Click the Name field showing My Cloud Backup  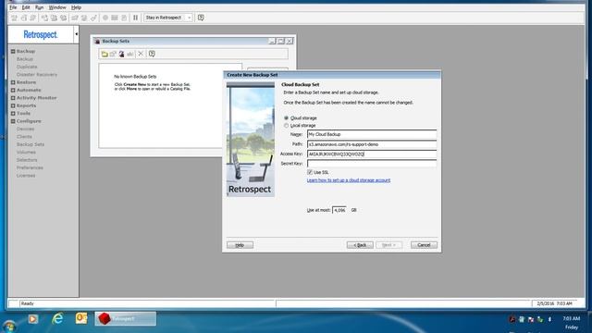(x=372, y=134)
